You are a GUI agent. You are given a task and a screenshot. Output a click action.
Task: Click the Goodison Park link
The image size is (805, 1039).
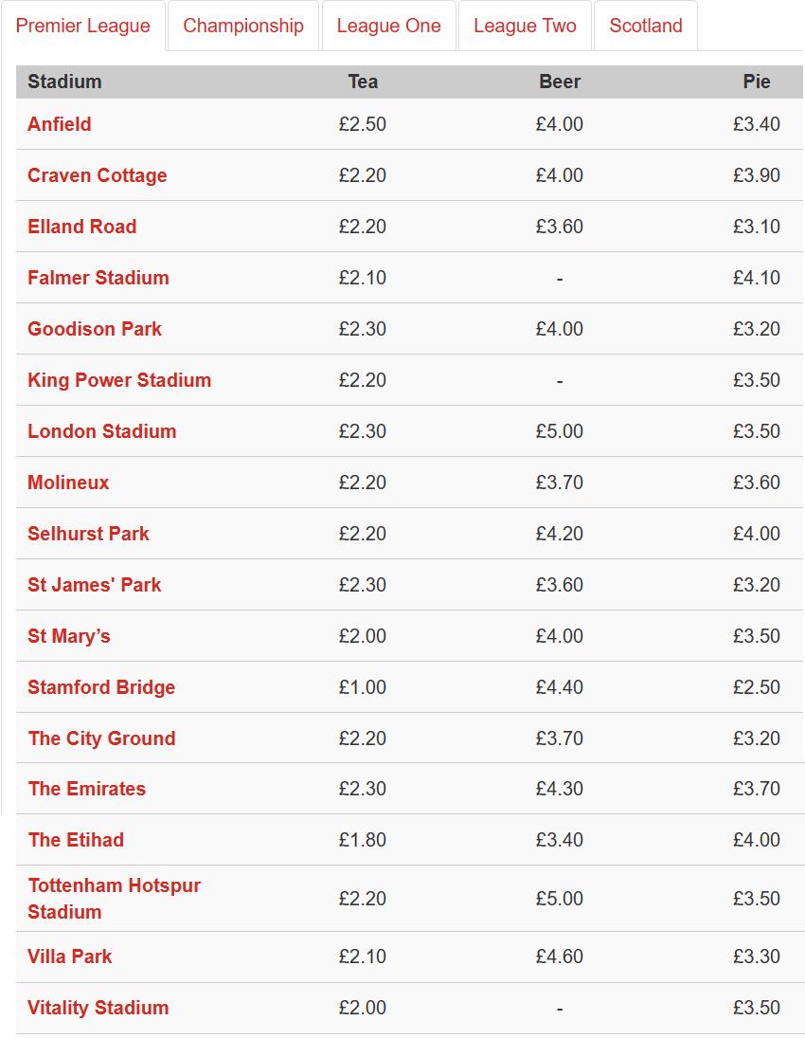(95, 329)
